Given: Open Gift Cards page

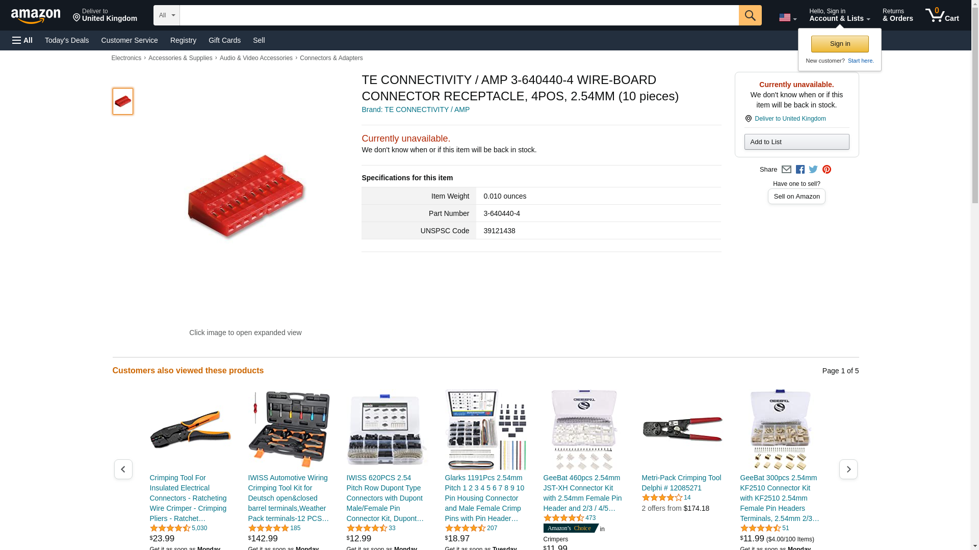Looking at the screenshot, I should pos(224,40).
